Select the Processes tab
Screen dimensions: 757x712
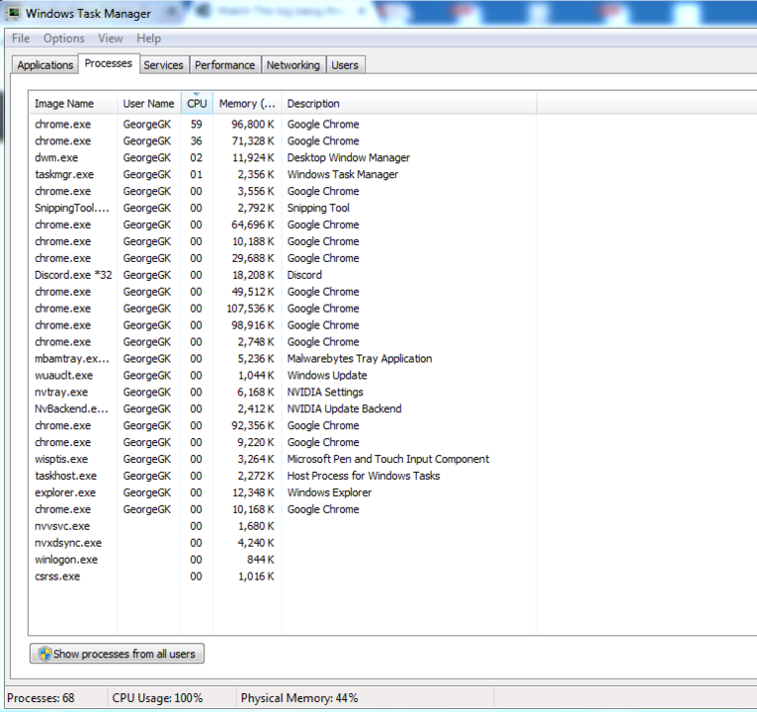click(x=109, y=63)
